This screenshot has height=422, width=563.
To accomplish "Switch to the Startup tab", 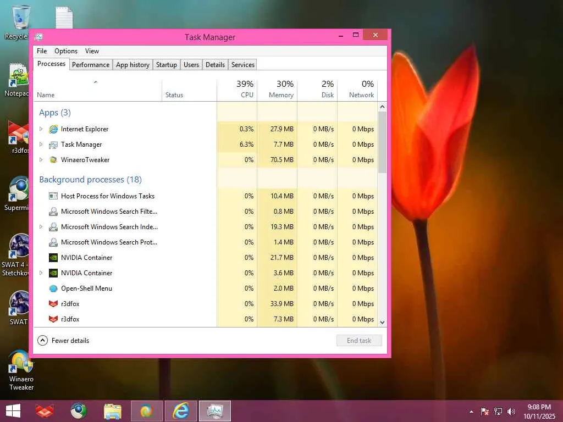I will (166, 65).
